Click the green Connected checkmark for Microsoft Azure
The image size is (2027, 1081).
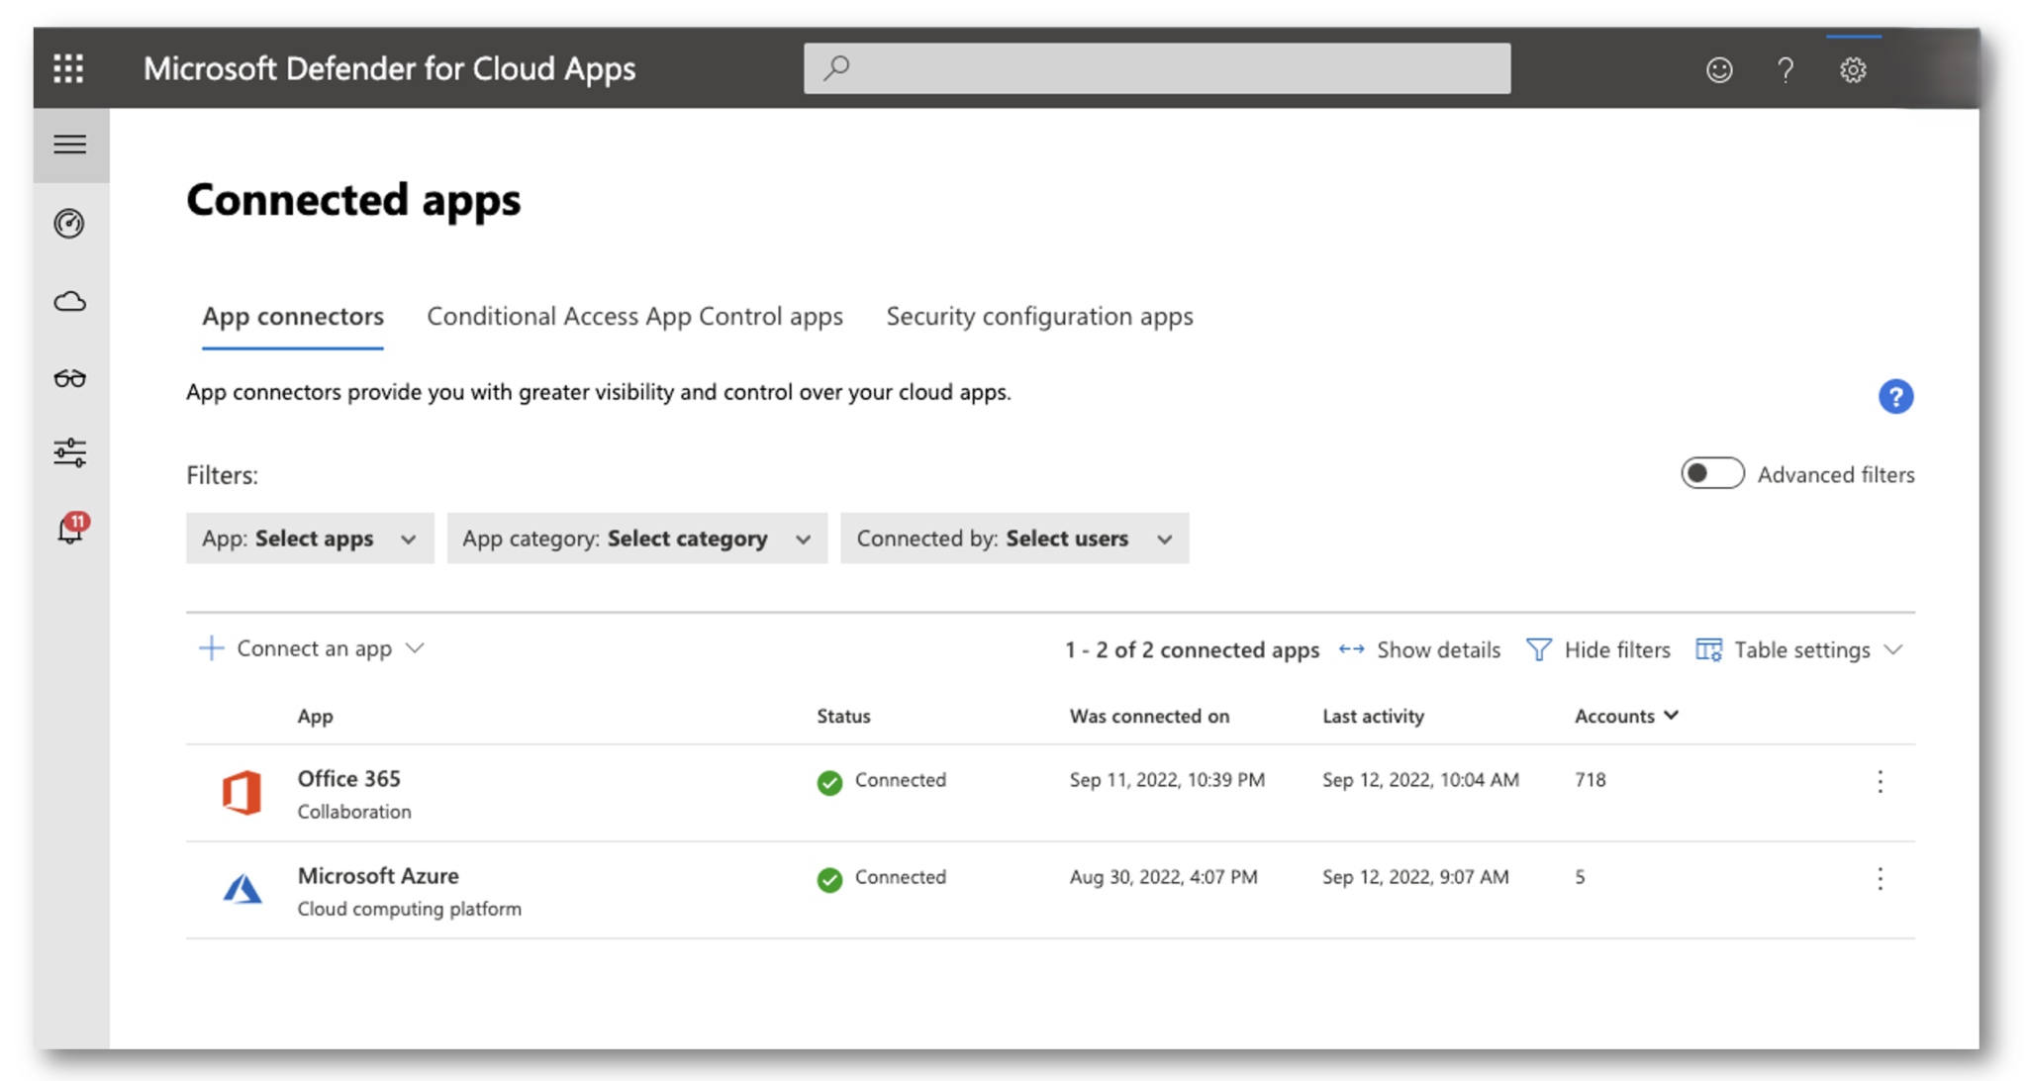(x=829, y=879)
